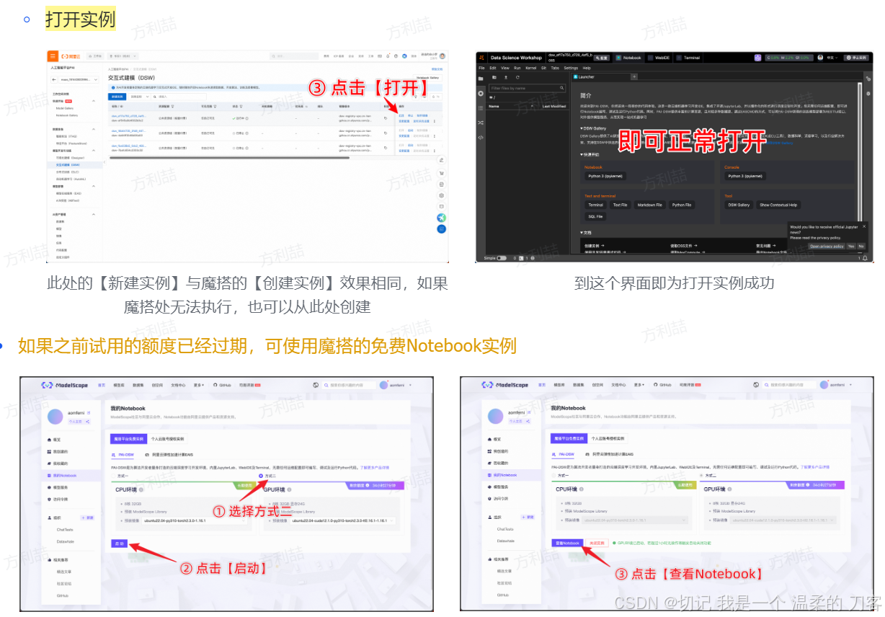Select 个人云账号授权实例 tab in left ModelScope screenshot
885x617 pixels.
tap(167, 438)
